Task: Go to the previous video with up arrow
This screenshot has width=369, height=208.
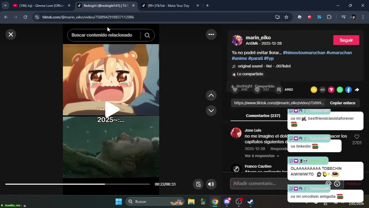Action: [211, 95]
